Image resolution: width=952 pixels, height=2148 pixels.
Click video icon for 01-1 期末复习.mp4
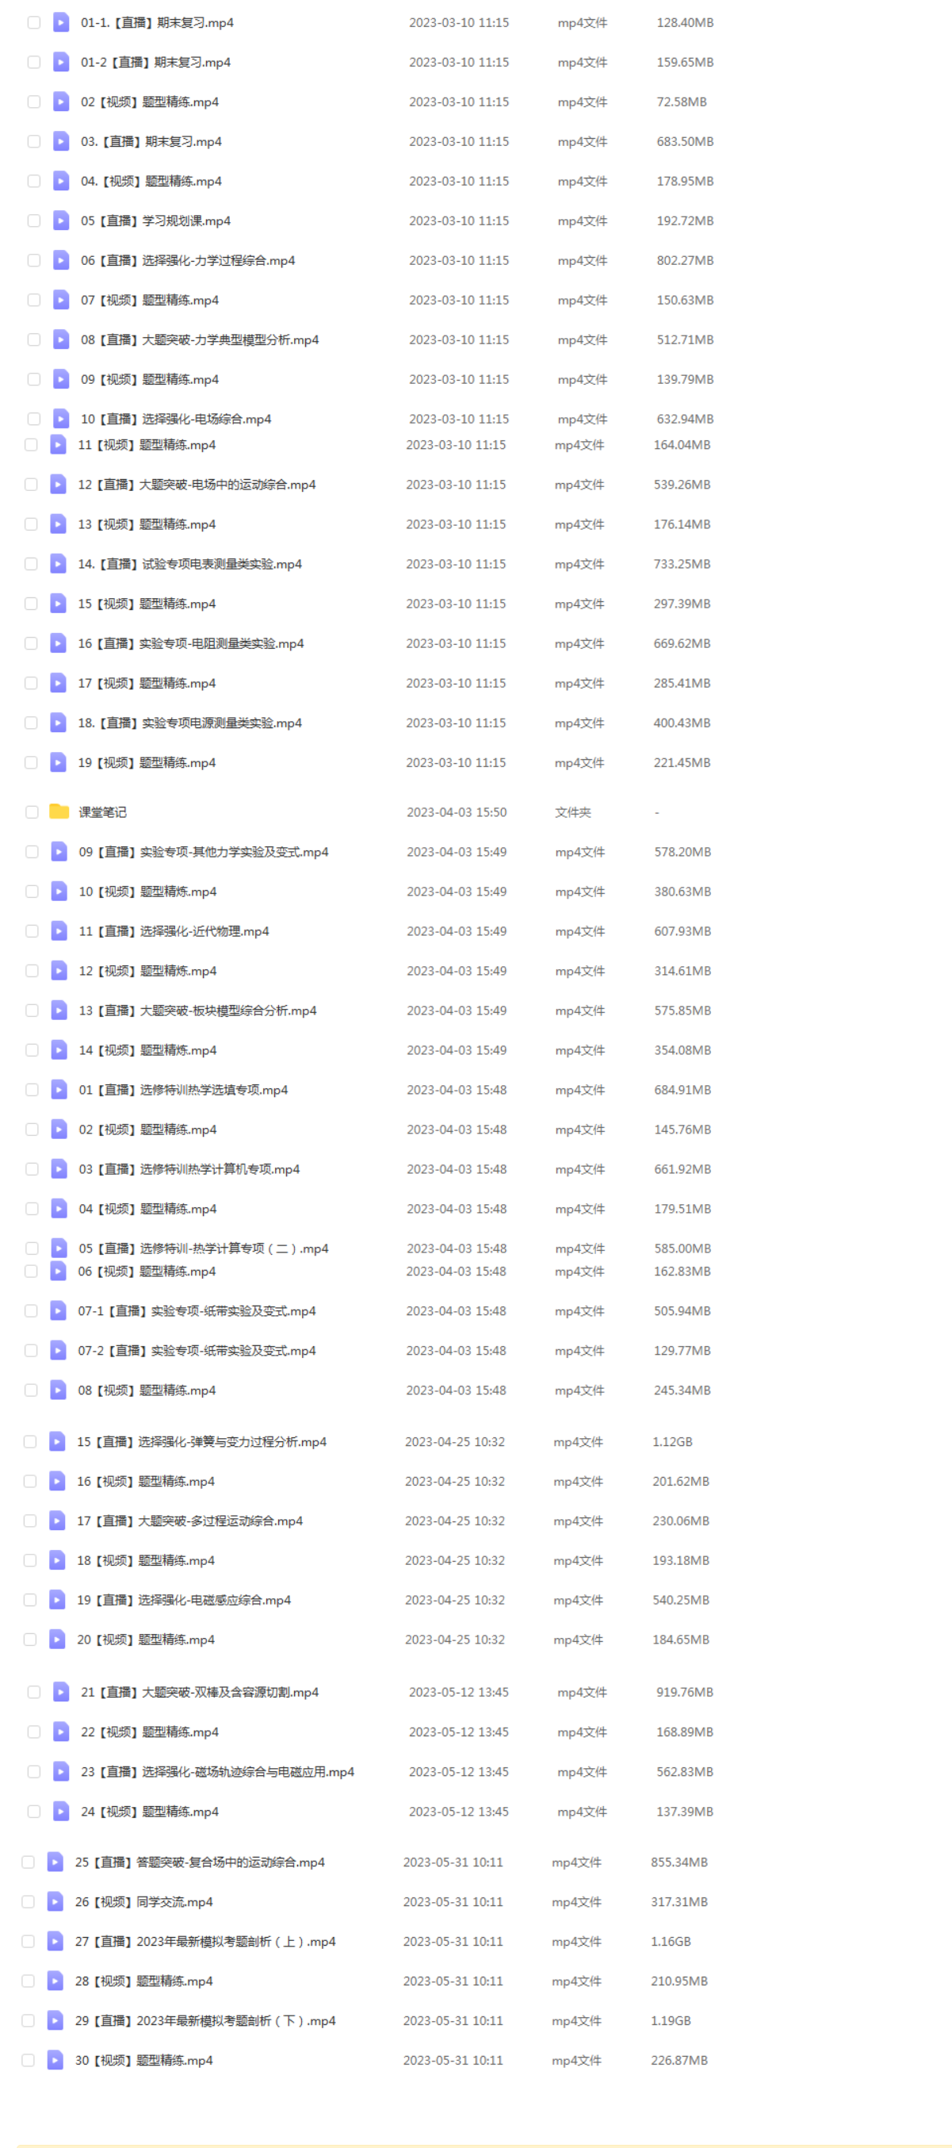point(61,22)
